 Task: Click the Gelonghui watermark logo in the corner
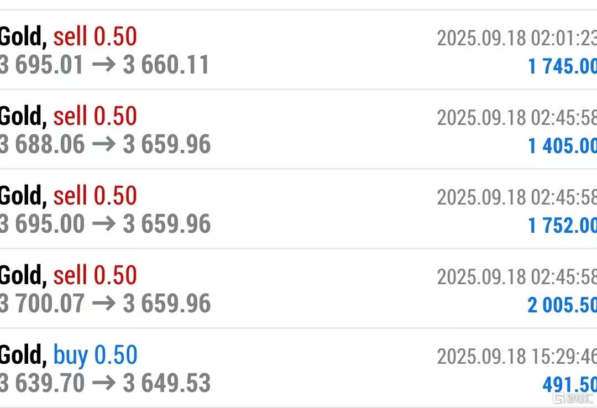[573, 399]
